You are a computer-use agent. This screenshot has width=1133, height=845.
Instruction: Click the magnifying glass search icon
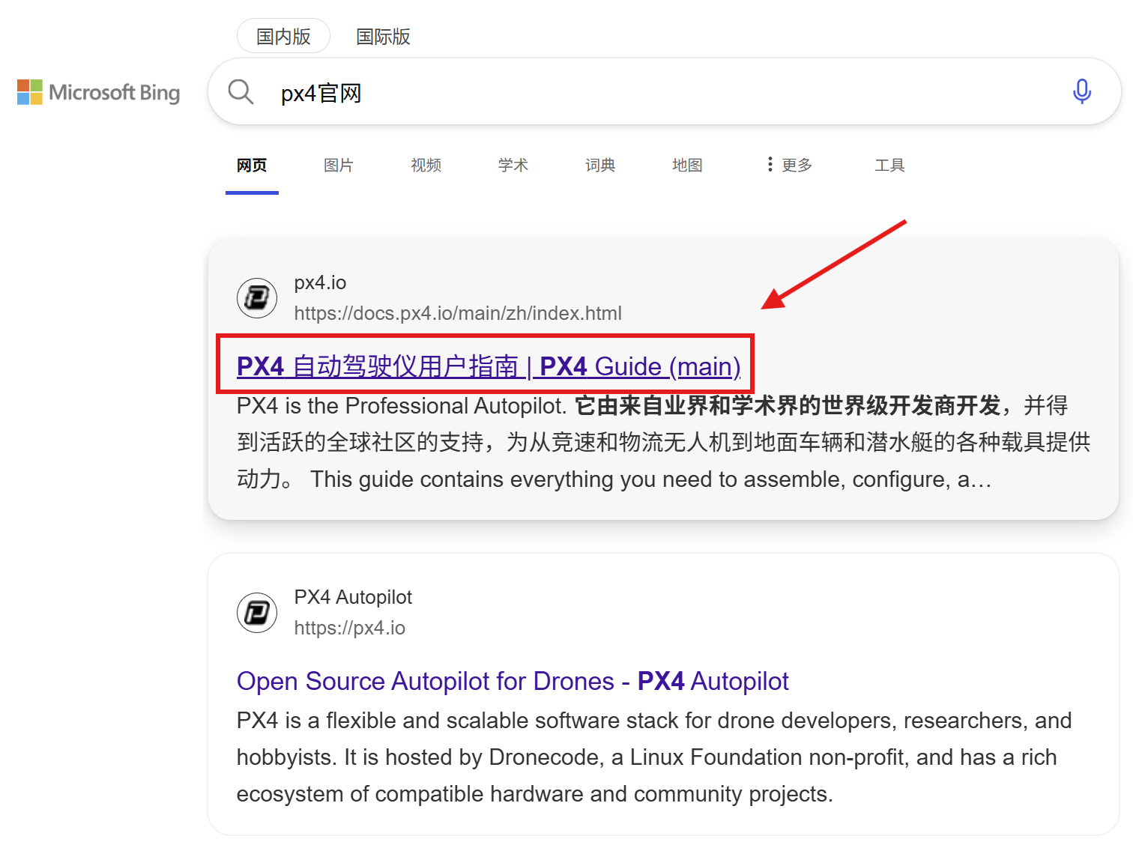(x=241, y=92)
